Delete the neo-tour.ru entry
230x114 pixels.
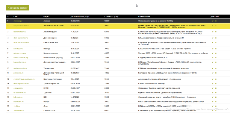pos(216,49)
